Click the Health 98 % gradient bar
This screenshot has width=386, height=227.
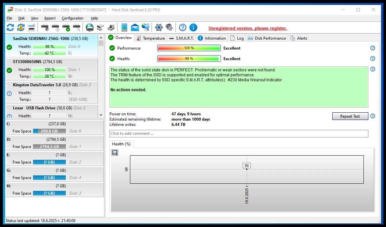tap(189, 59)
